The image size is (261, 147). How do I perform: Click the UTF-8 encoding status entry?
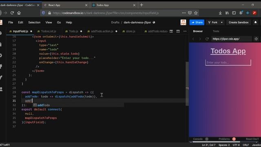tap(236, 145)
